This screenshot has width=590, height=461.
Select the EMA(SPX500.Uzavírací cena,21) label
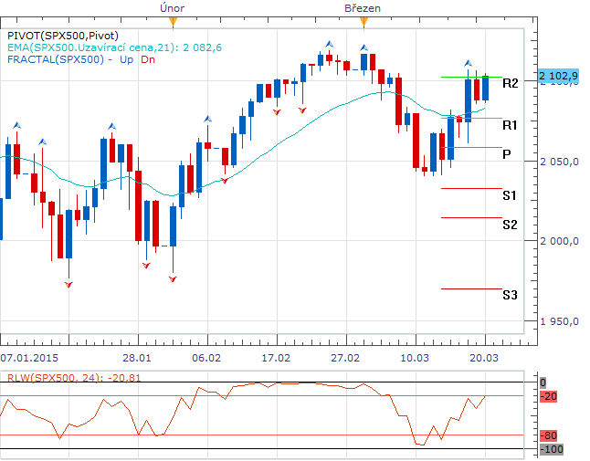click(115, 47)
